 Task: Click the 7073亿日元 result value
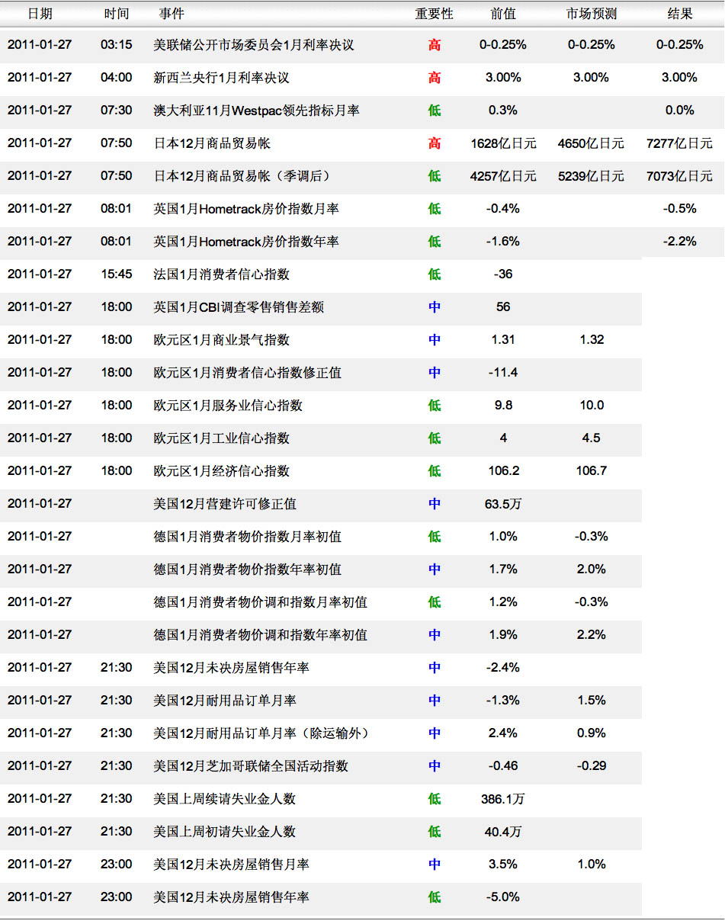point(680,176)
